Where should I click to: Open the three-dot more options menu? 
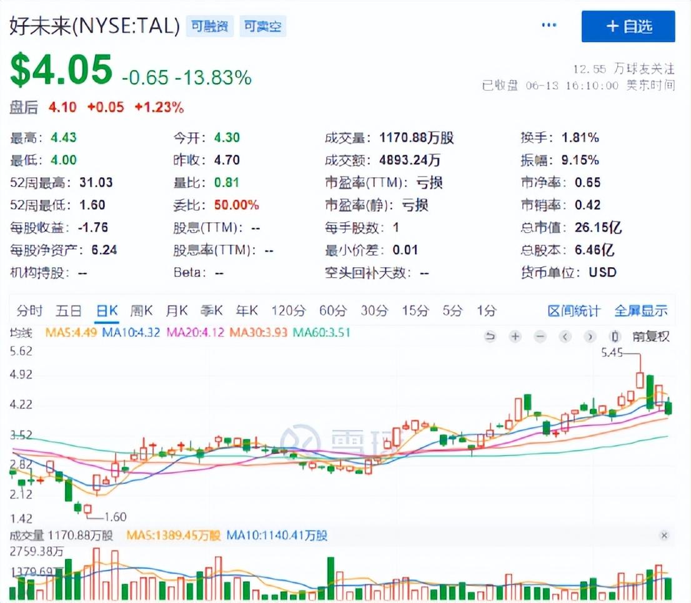[549, 26]
